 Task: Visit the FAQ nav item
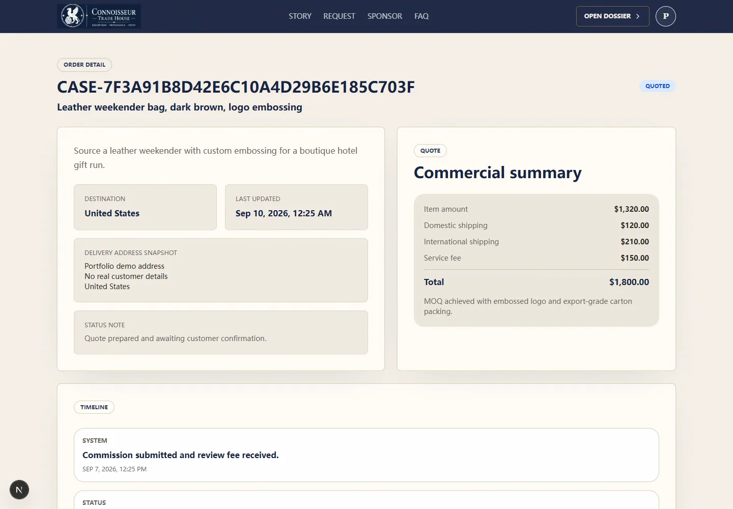421,16
